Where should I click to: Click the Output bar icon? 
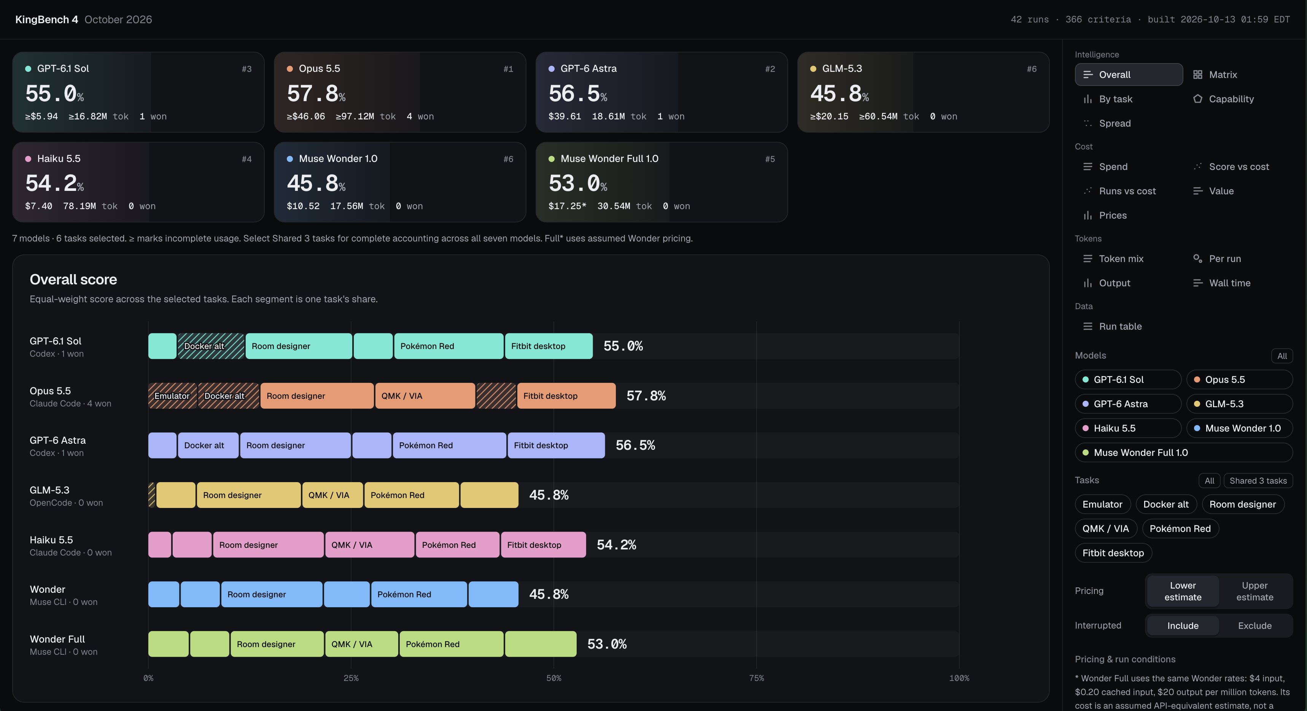(1087, 283)
